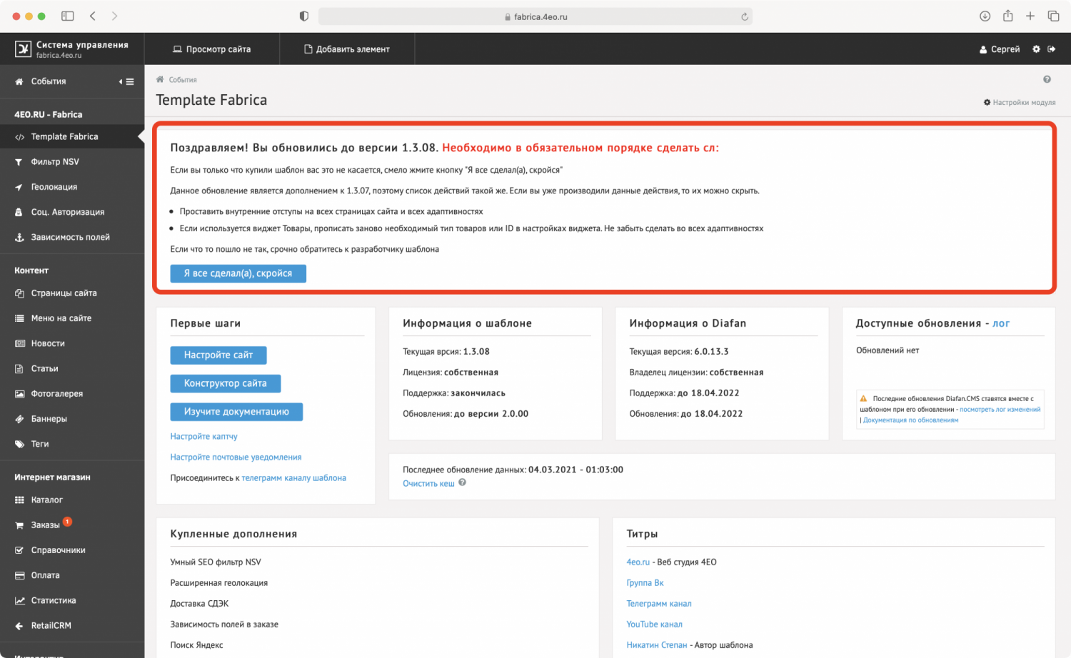
Task: Click the help question mark icon
Action: click(1047, 79)
